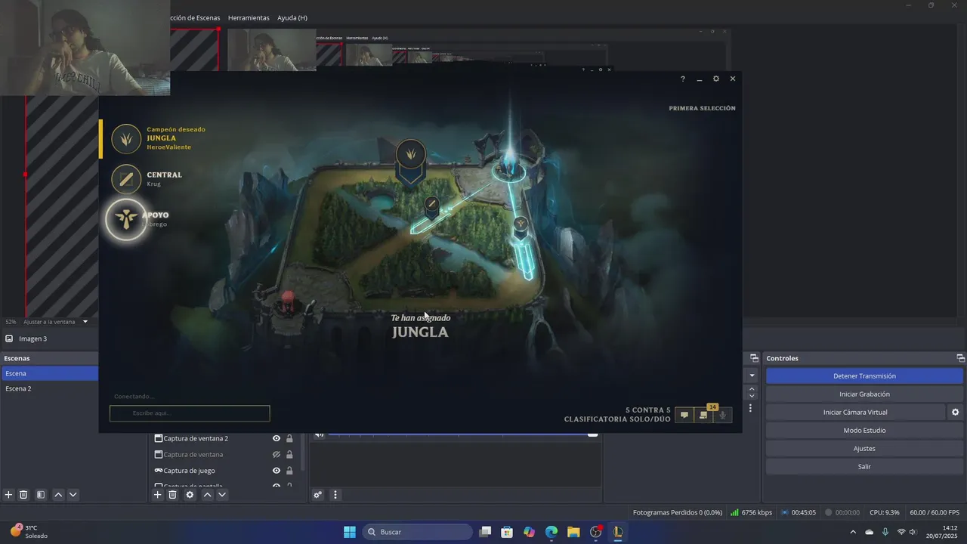967x544 pixels.
Task: Move the source up in list
Action: pyautogui.click(x=207, y=495)
